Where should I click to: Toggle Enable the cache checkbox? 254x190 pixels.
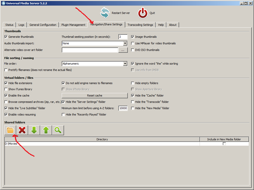tap(6, 96)
